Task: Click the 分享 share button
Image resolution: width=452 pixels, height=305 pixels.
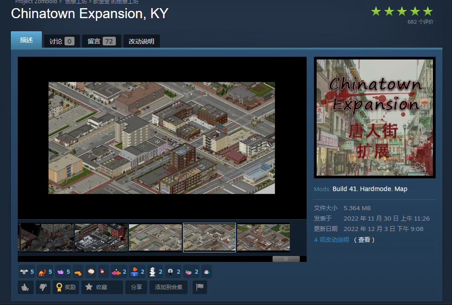Action: (136, 287)
